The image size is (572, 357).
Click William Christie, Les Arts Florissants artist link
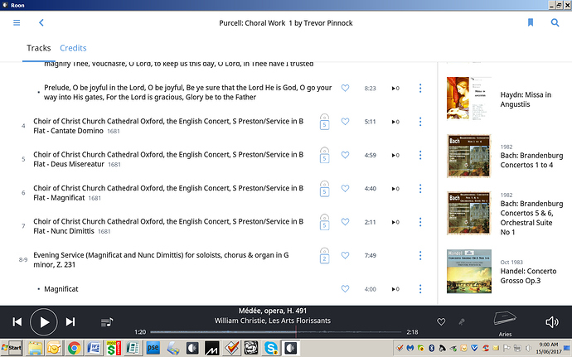click(273, 321)
